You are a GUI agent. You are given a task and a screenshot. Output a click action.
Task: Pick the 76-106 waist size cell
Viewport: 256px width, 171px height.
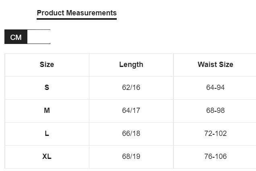click(215, 156)
